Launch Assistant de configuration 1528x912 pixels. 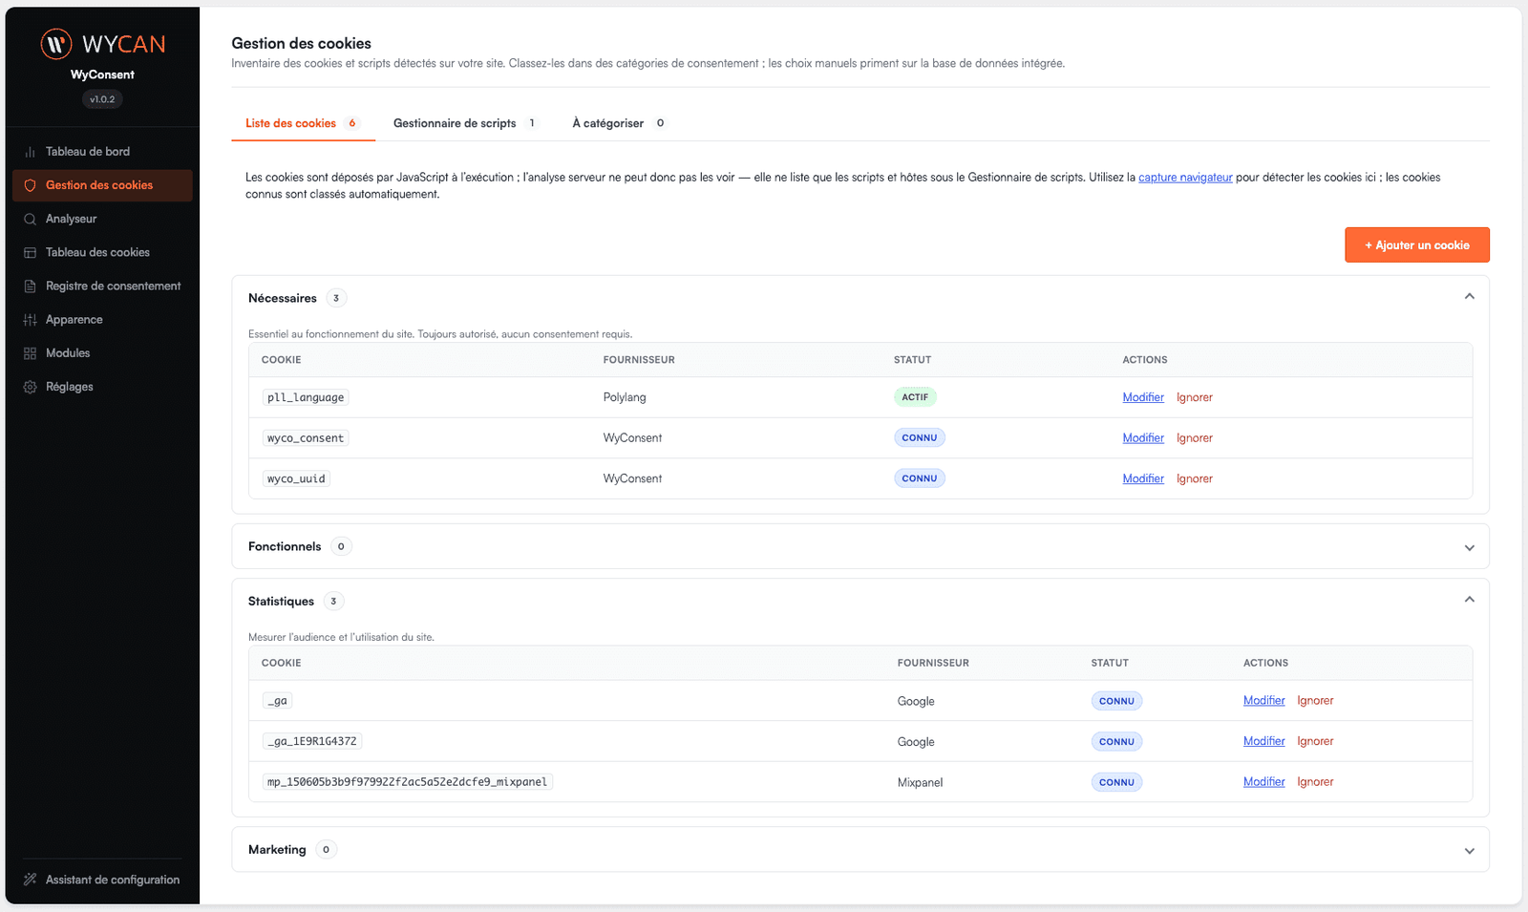(113, 880)
